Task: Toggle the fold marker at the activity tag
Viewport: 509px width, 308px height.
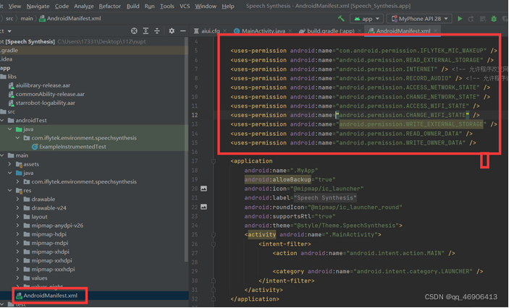Action: (214, 234)
